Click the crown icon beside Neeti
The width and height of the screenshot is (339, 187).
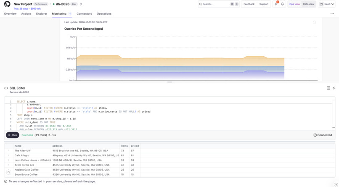coord(321,4)
